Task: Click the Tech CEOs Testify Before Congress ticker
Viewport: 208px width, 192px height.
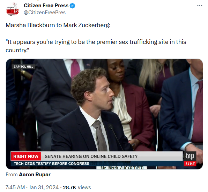Action: [x=51, y=164]
